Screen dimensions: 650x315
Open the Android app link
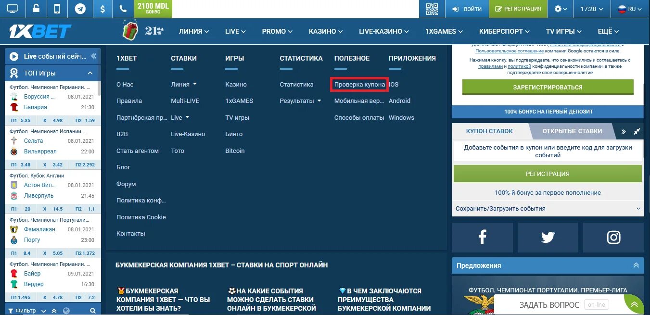point(399,101)
